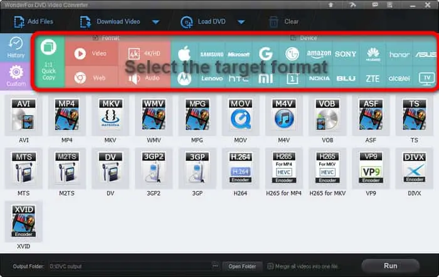439x277 pixels.
Task: Open the Apple device category
Action: 184,53
